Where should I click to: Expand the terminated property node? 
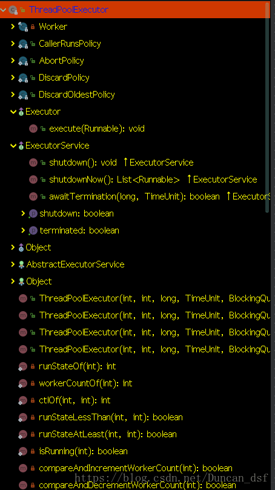click(23, 230)
